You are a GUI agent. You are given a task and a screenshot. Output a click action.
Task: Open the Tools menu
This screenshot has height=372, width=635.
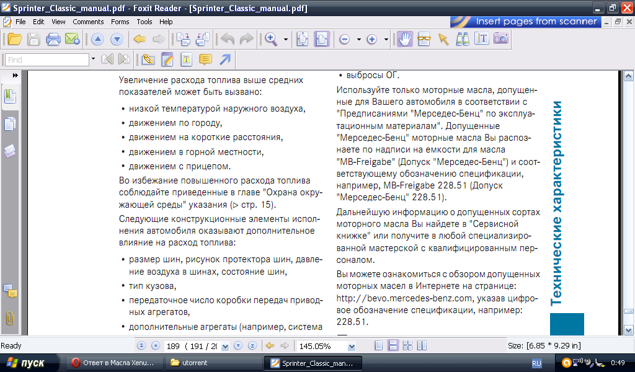[144, 22]
